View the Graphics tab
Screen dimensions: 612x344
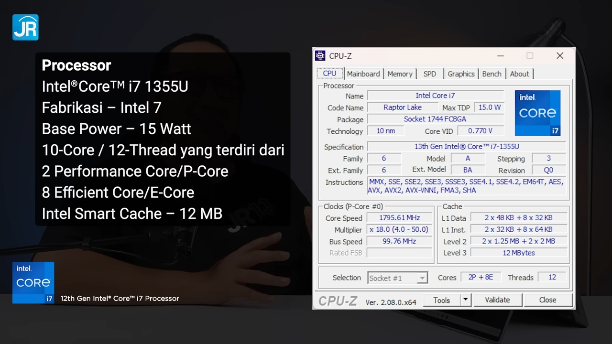[x=460, y=74]
